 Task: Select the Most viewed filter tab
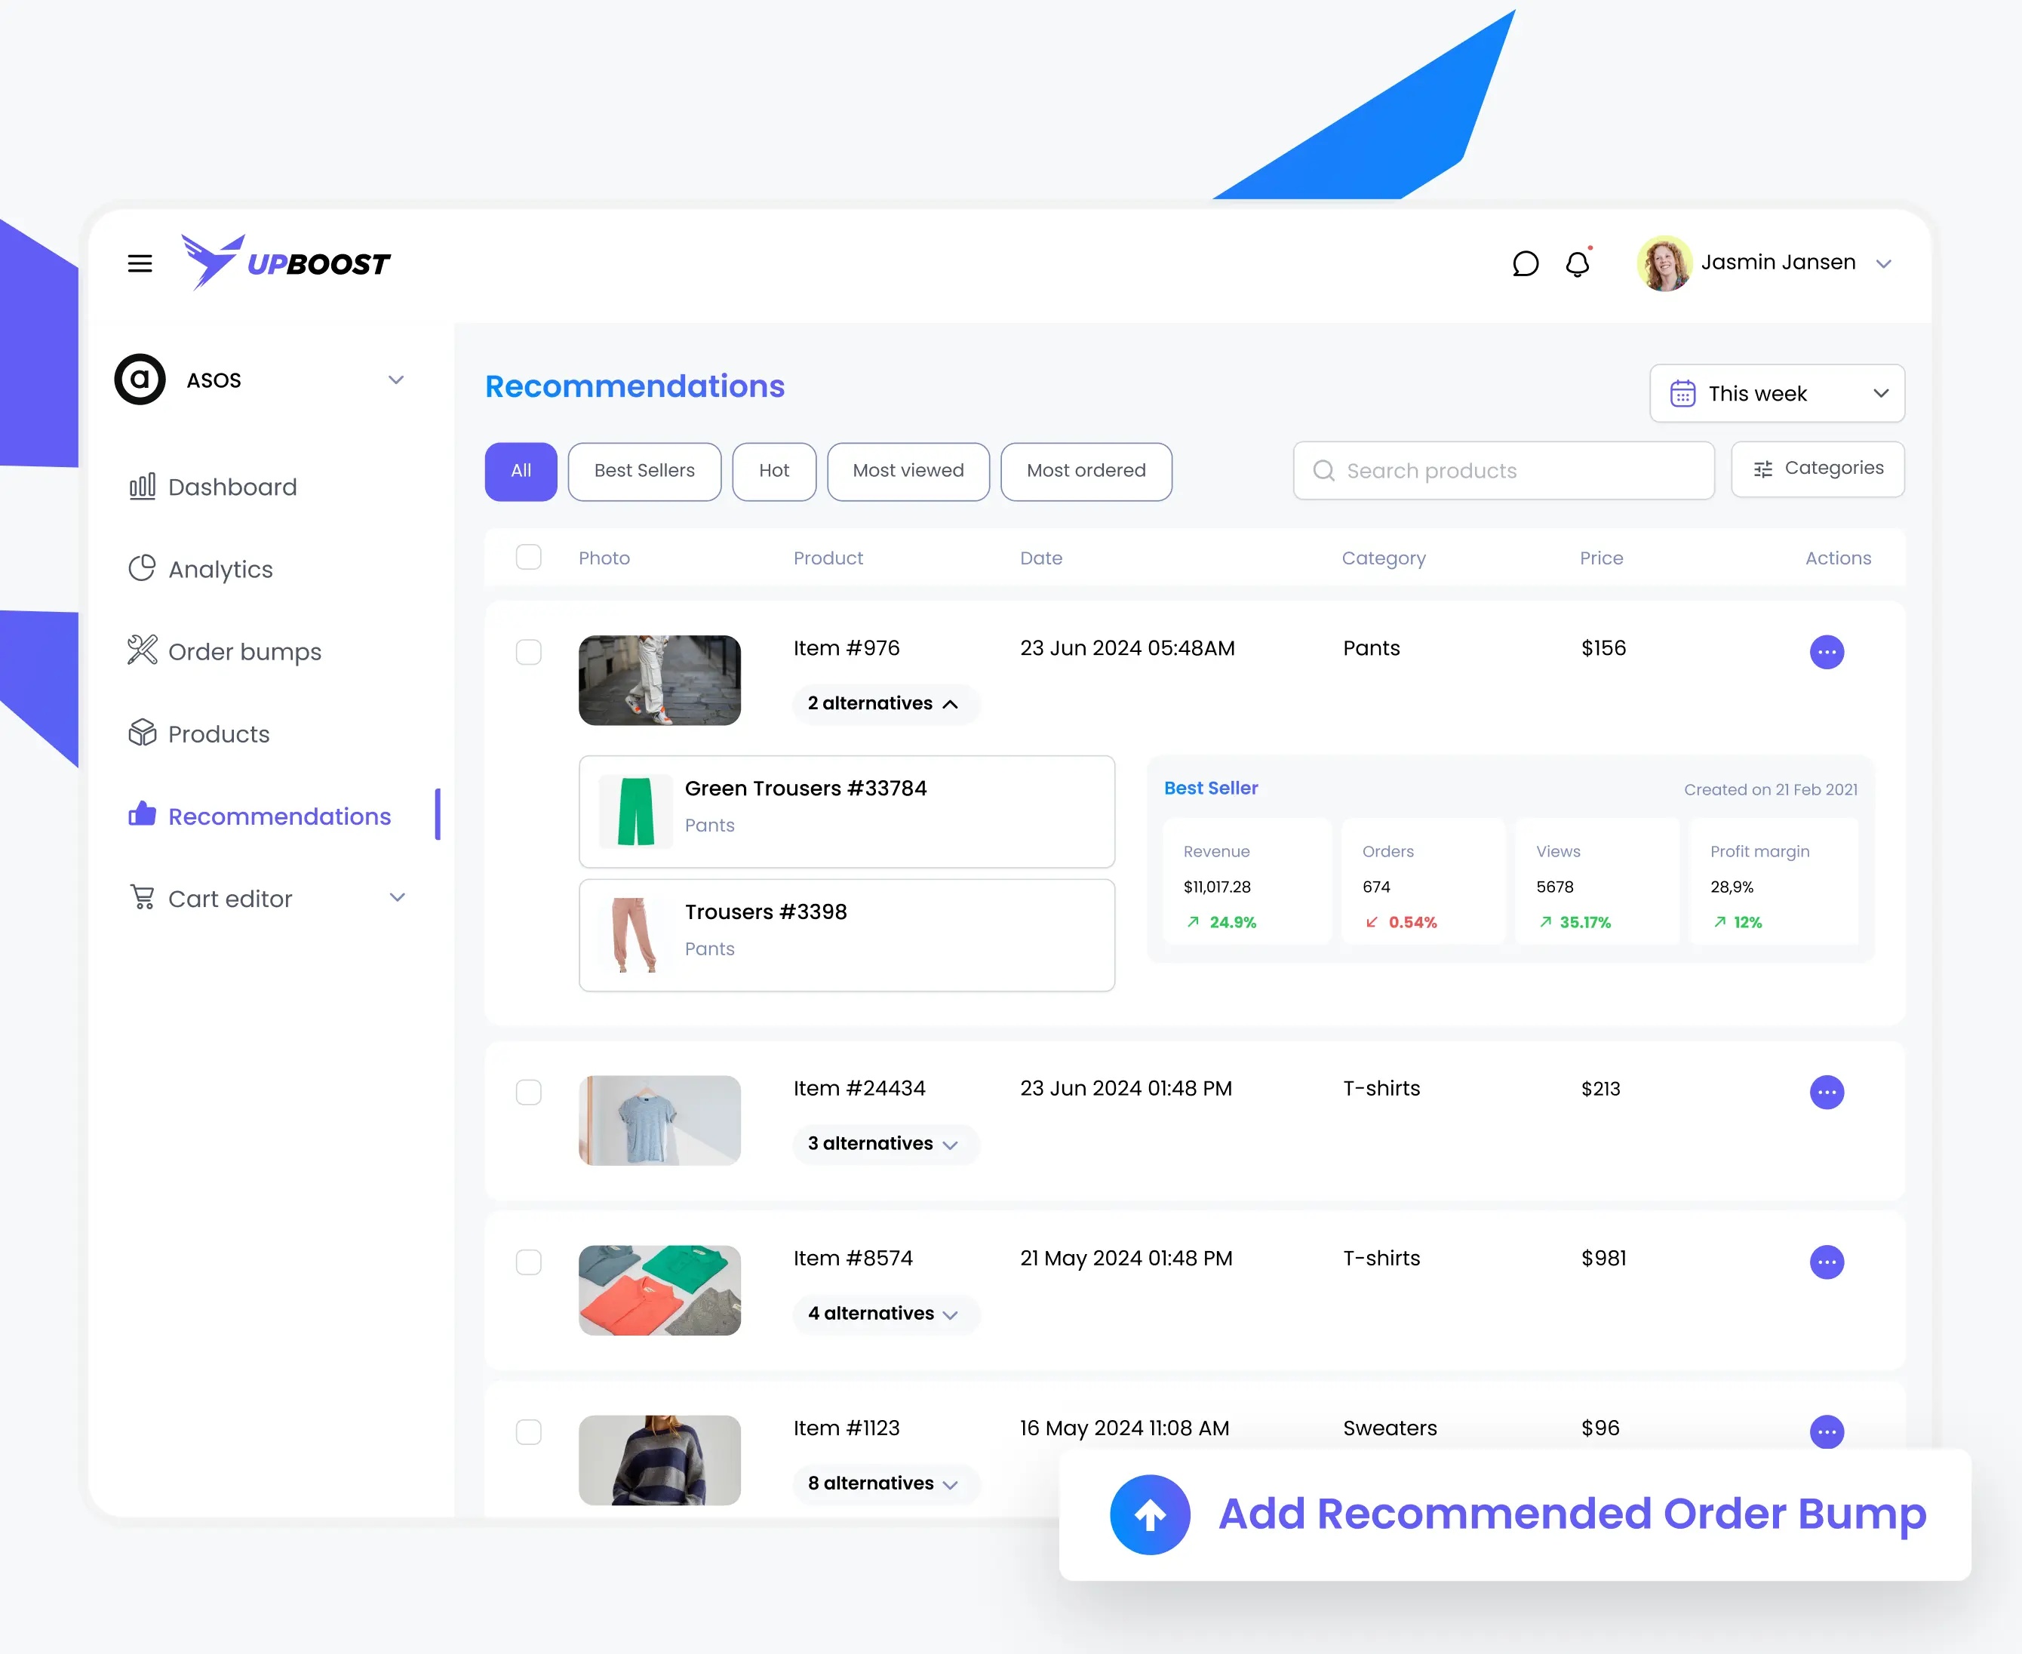point(908,471)
